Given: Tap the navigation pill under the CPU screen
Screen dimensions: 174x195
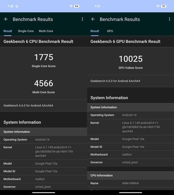Looking at the screenshot, I should click(43, 193).
